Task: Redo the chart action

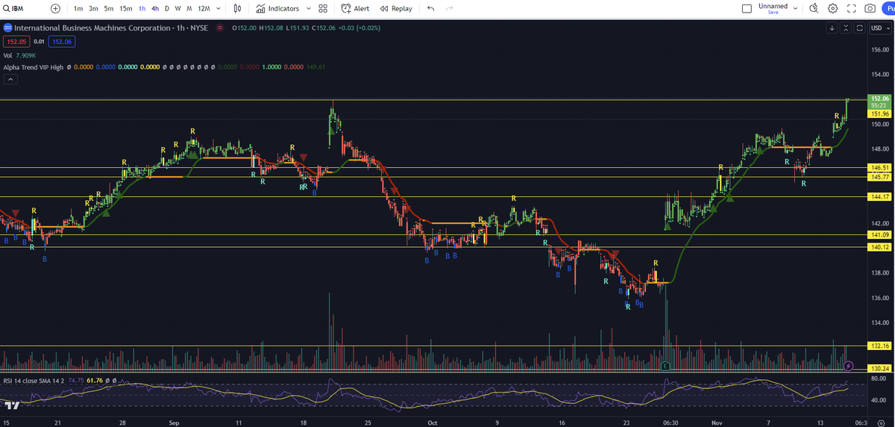Action: 449,9
